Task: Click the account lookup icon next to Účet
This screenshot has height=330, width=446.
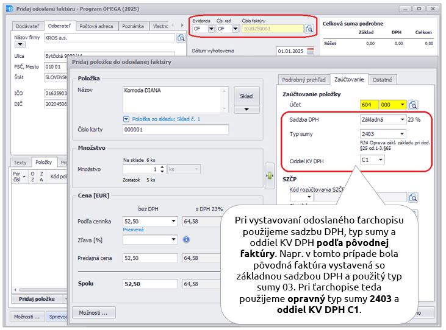Action: (413, 105)
